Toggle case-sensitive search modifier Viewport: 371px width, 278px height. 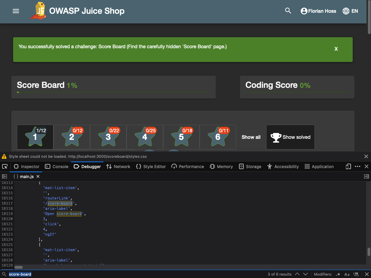tap(347, 275)
